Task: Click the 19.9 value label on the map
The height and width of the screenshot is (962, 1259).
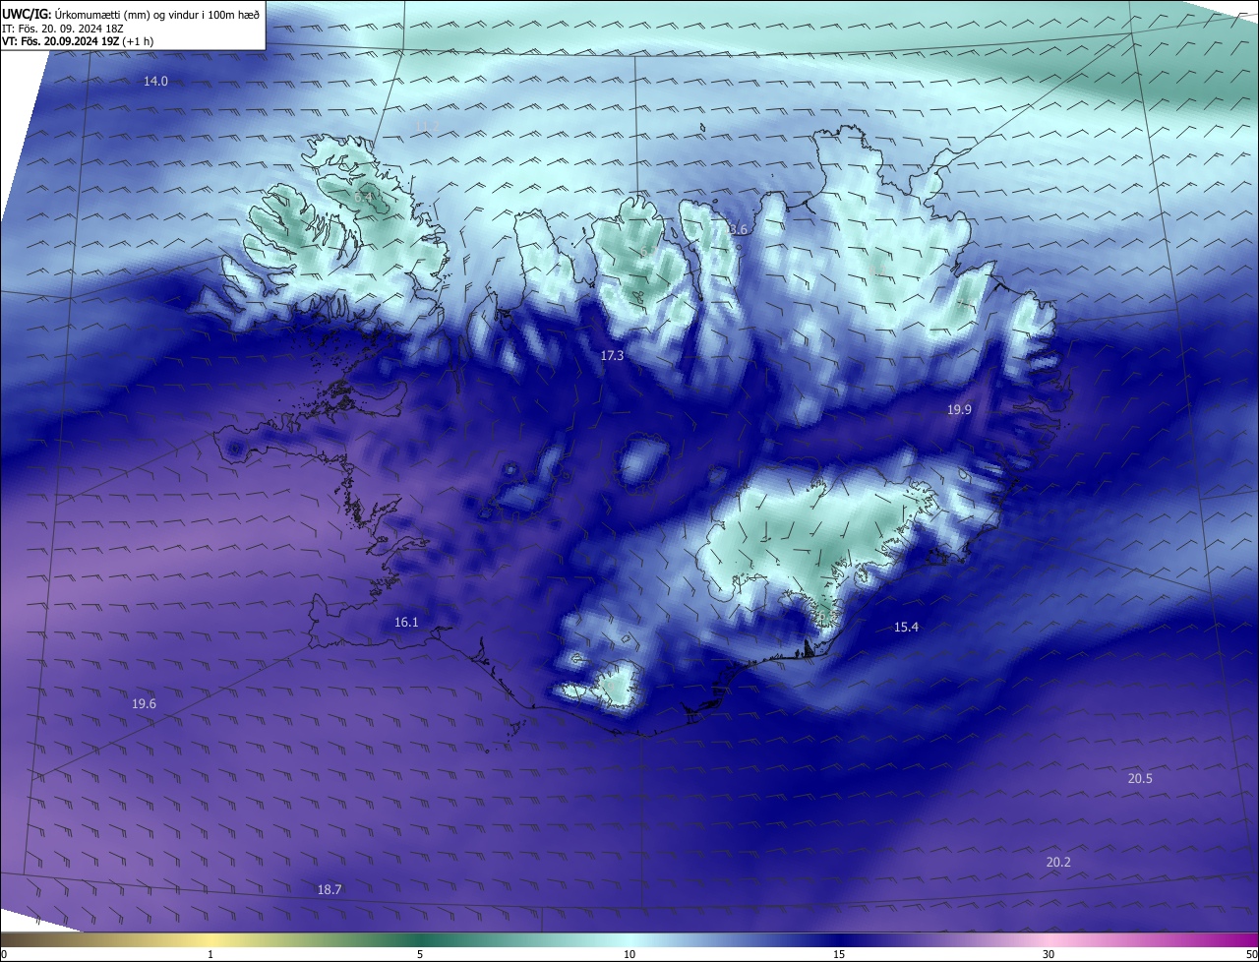Action: pos(959,409)
